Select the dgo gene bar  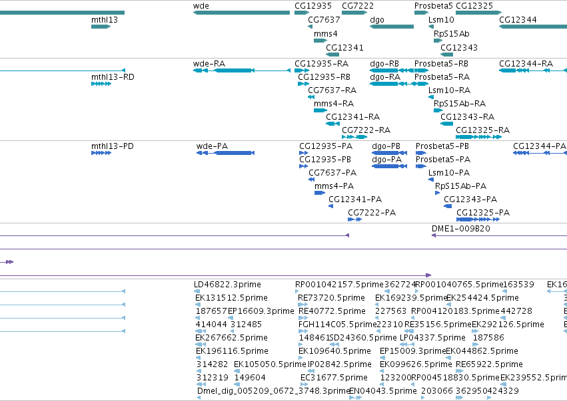pyautogui.click(x=392, y=27)
